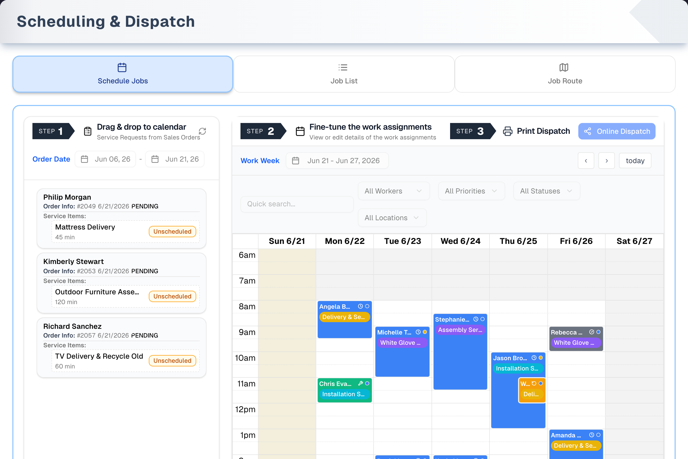This screenshot has width=688, height=459.
Task: Select Richard Sanchez's order card
Action: tap(122, 348)
